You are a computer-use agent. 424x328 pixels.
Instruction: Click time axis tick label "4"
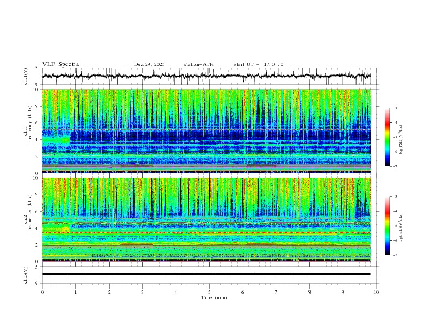(176, 292)
